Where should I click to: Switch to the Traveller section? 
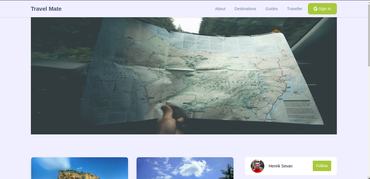tap(295, 9)
